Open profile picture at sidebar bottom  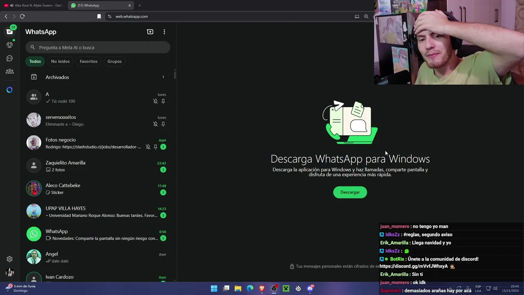(x=9, y=272)
